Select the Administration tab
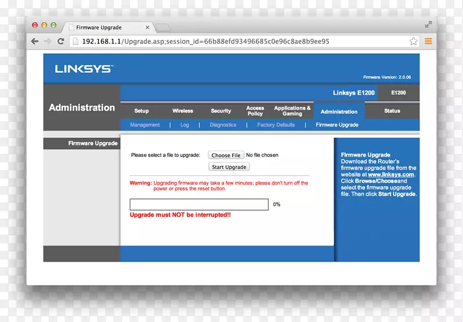The width and height of the screenshot is (463, 322). 339,112
